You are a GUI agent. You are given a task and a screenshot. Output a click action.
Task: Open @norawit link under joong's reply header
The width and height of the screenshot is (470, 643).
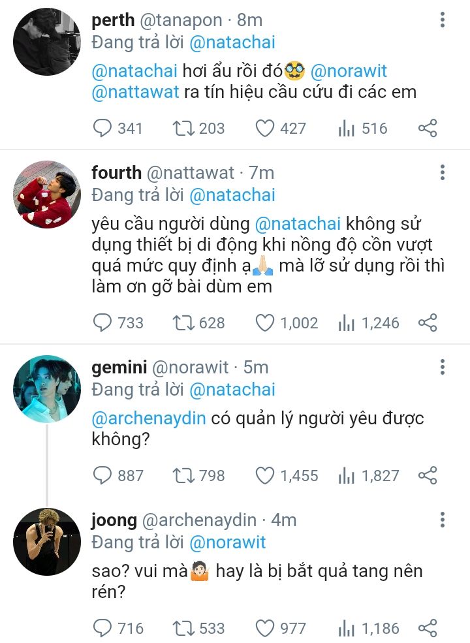coord(228,542)
